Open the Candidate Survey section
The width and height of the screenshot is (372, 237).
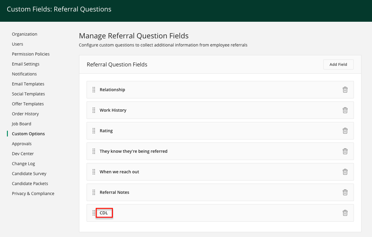click(29, 173)
